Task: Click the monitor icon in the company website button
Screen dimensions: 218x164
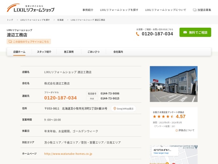Action: coord(10,42)
